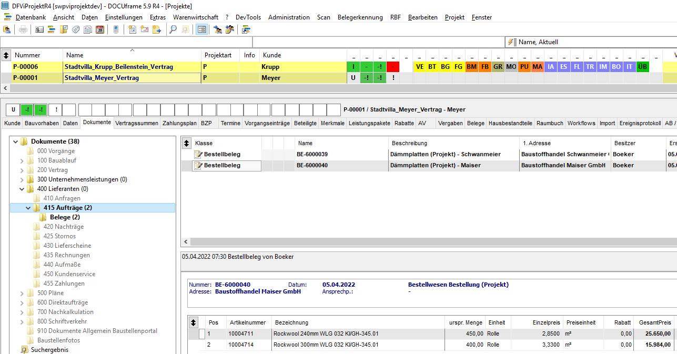677x354 pixels.
Task: Expand the 700 Nachkalkulation folder
Action: click(22, 312)
